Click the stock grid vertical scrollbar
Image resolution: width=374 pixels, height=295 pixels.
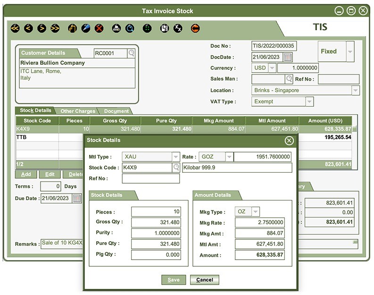(x=355, y=143)
